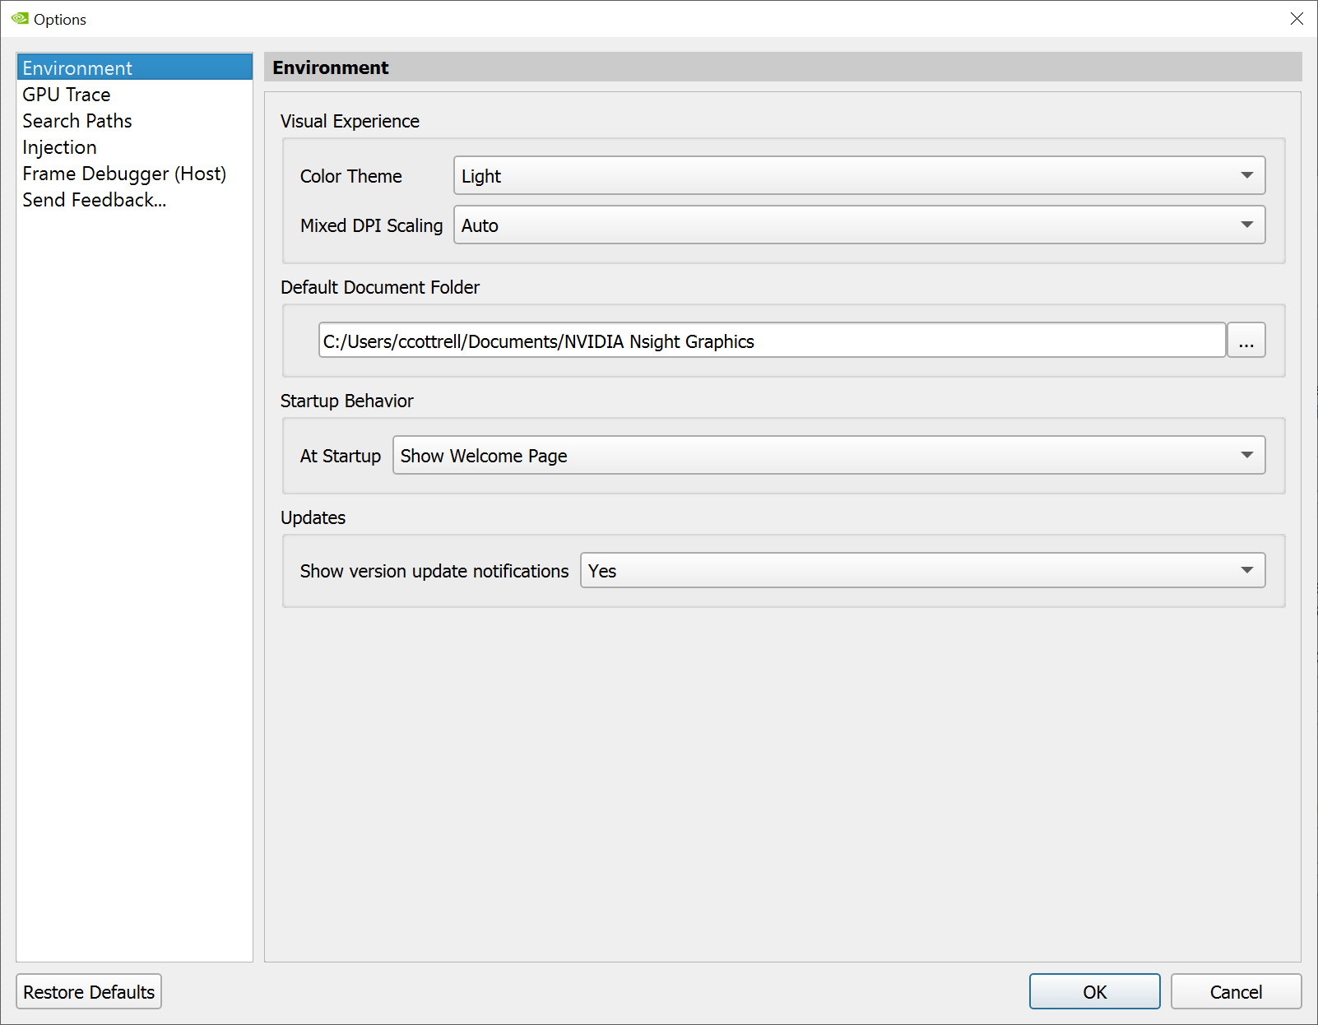Click the Restore Defaults button
The width and height of the screenshot is (1318, 1025).
pyautogui.click(x=88, y=991)
